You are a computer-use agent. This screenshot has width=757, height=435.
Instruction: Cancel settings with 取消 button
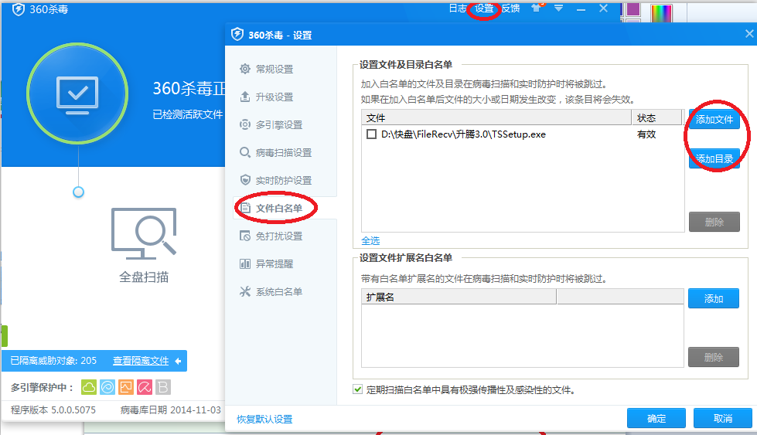[x=723, y=418]
